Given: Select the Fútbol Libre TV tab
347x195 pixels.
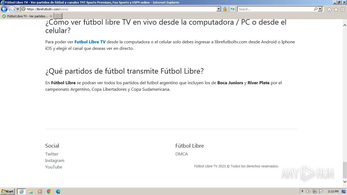Looking at the screenshot, I should click(x=27, y=16).
